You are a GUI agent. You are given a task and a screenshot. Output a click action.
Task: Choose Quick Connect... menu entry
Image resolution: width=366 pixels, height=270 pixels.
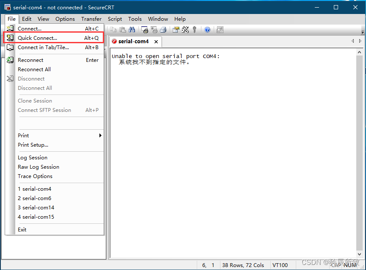pos(54,38)
